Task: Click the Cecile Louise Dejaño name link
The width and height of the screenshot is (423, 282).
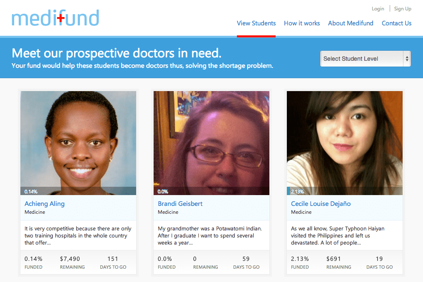Action: [x=321, y=204]
